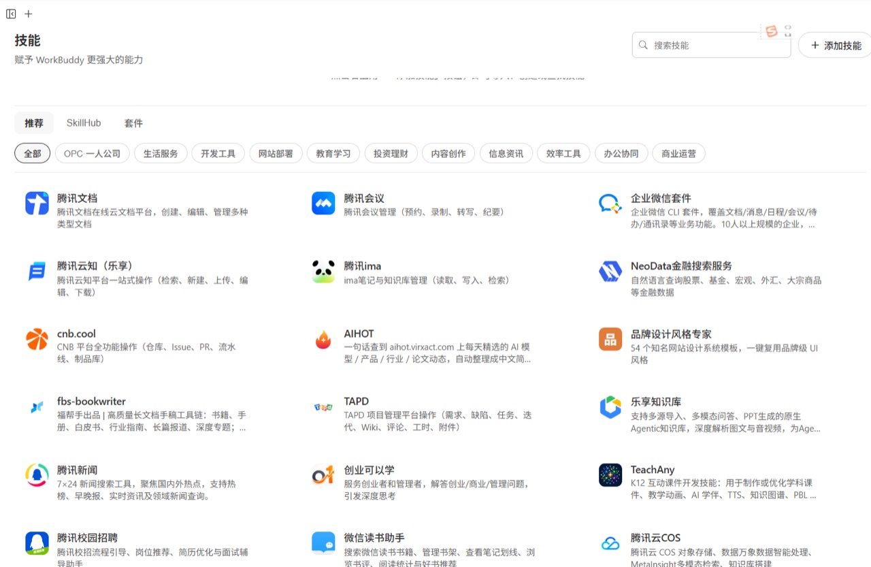Filter by OPC·一人公司 category
Screen dimensions: 871x567
92,153
